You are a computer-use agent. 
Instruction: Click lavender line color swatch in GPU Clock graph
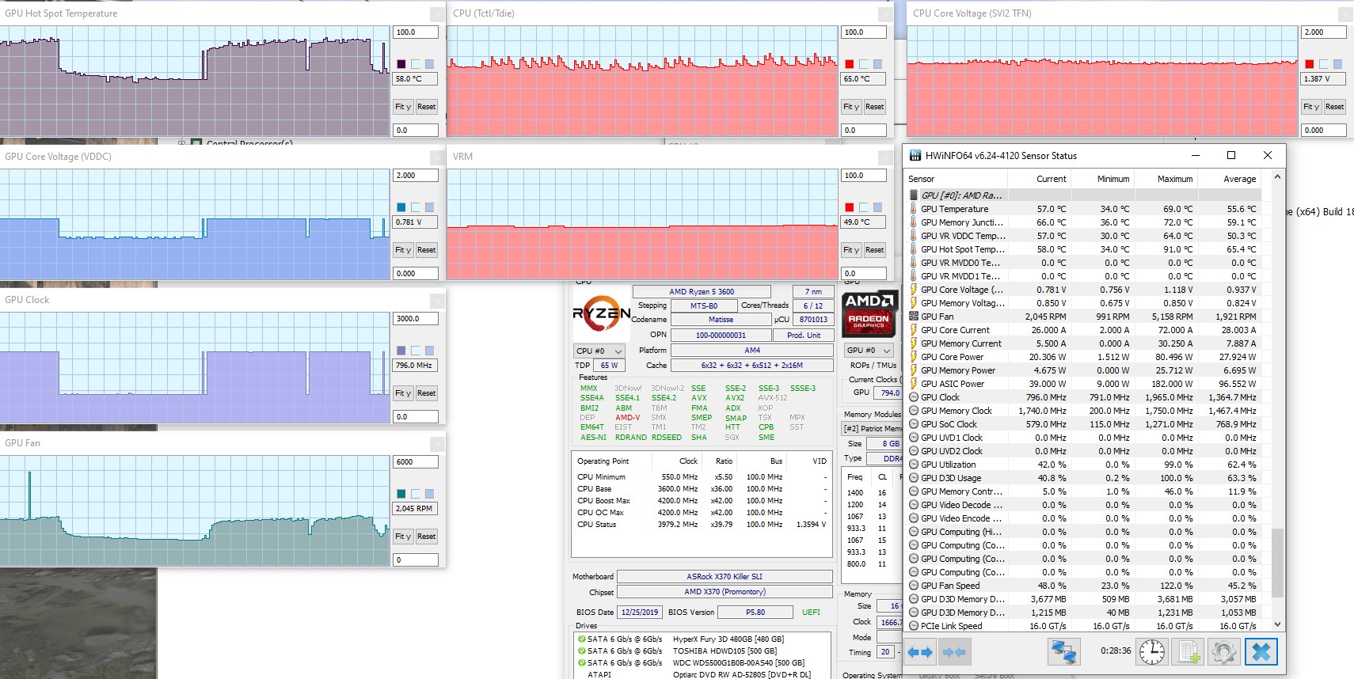pos(401,351)
